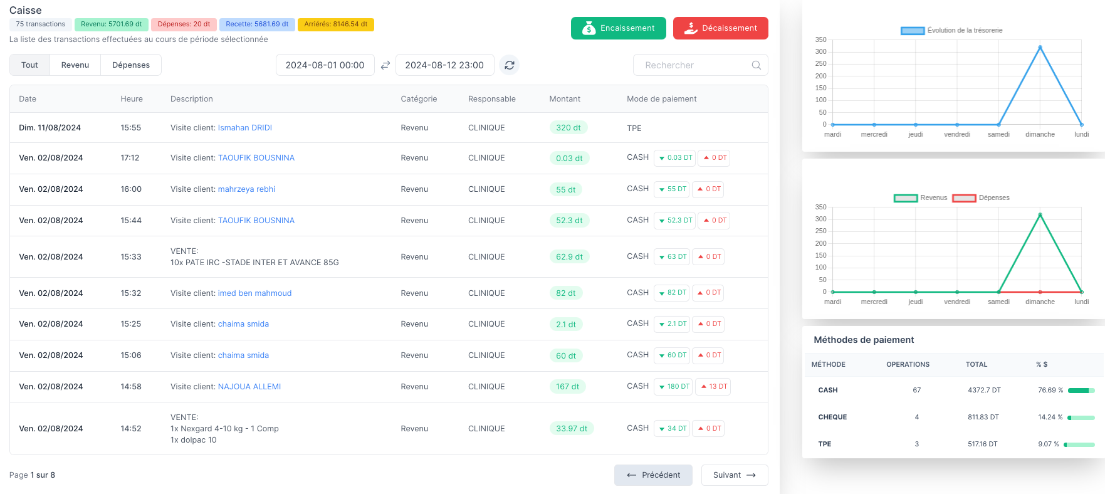This screenshot has height=494, width=1105.
Task: Click the Rechercher search field
Action: click(693, 65)
